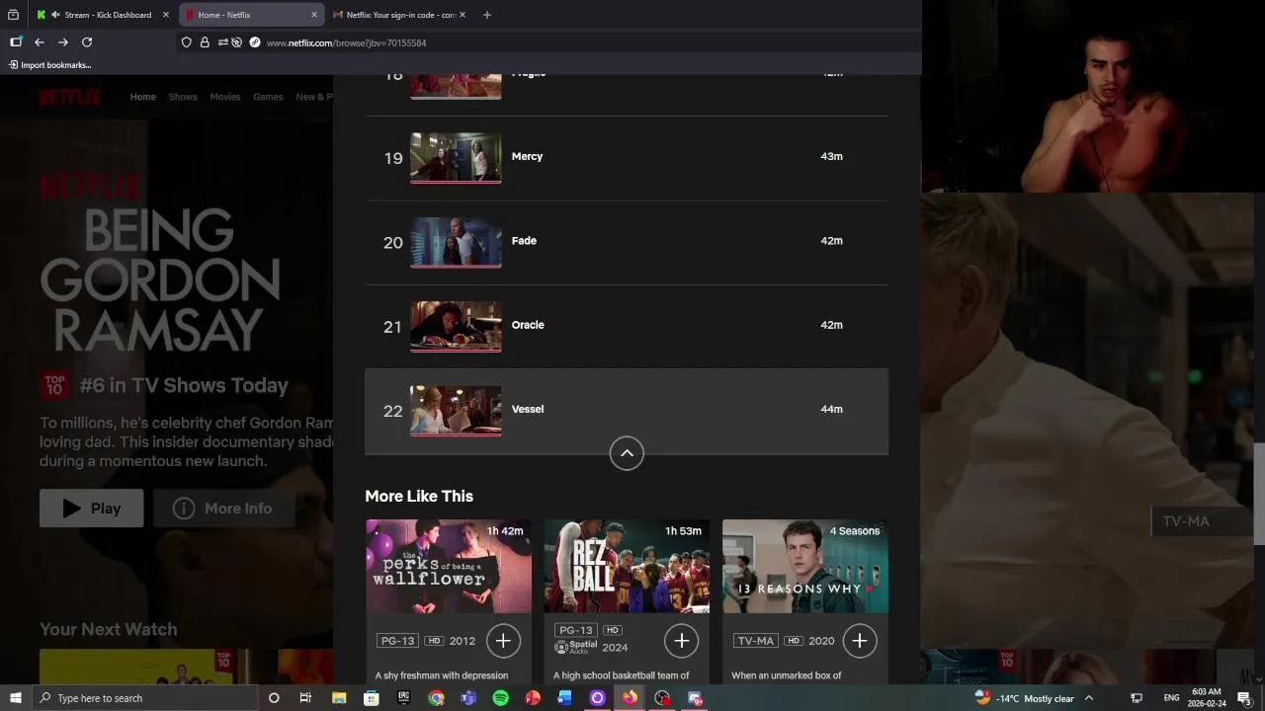Viewport: 1265px width, 711px height.
Task: Switch to Firefox in the taskbar
Action: pyautogui.click(x=630, y=698)
